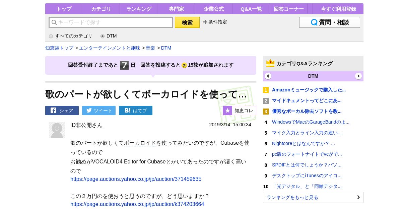The width and height of the screenshot is (402, 211).
Task: Open ranking item Nightcoreとはなんですか
Action: click(x=303, y=143)
